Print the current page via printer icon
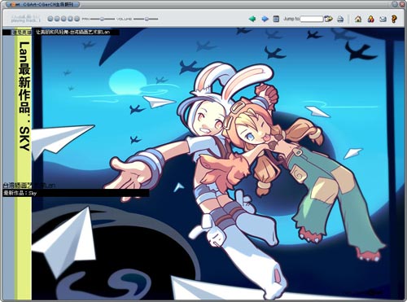The image size is (407, 302). 340,19
